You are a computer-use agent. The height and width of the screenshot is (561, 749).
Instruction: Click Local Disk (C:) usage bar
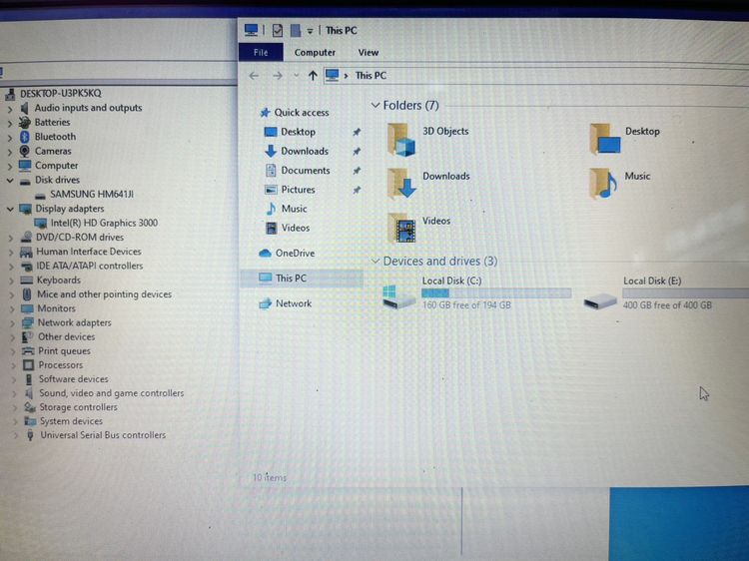[x=496, y=292]
